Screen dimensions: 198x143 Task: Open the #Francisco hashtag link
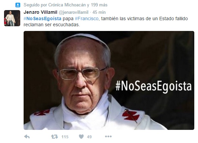click(x=87, y=19)
